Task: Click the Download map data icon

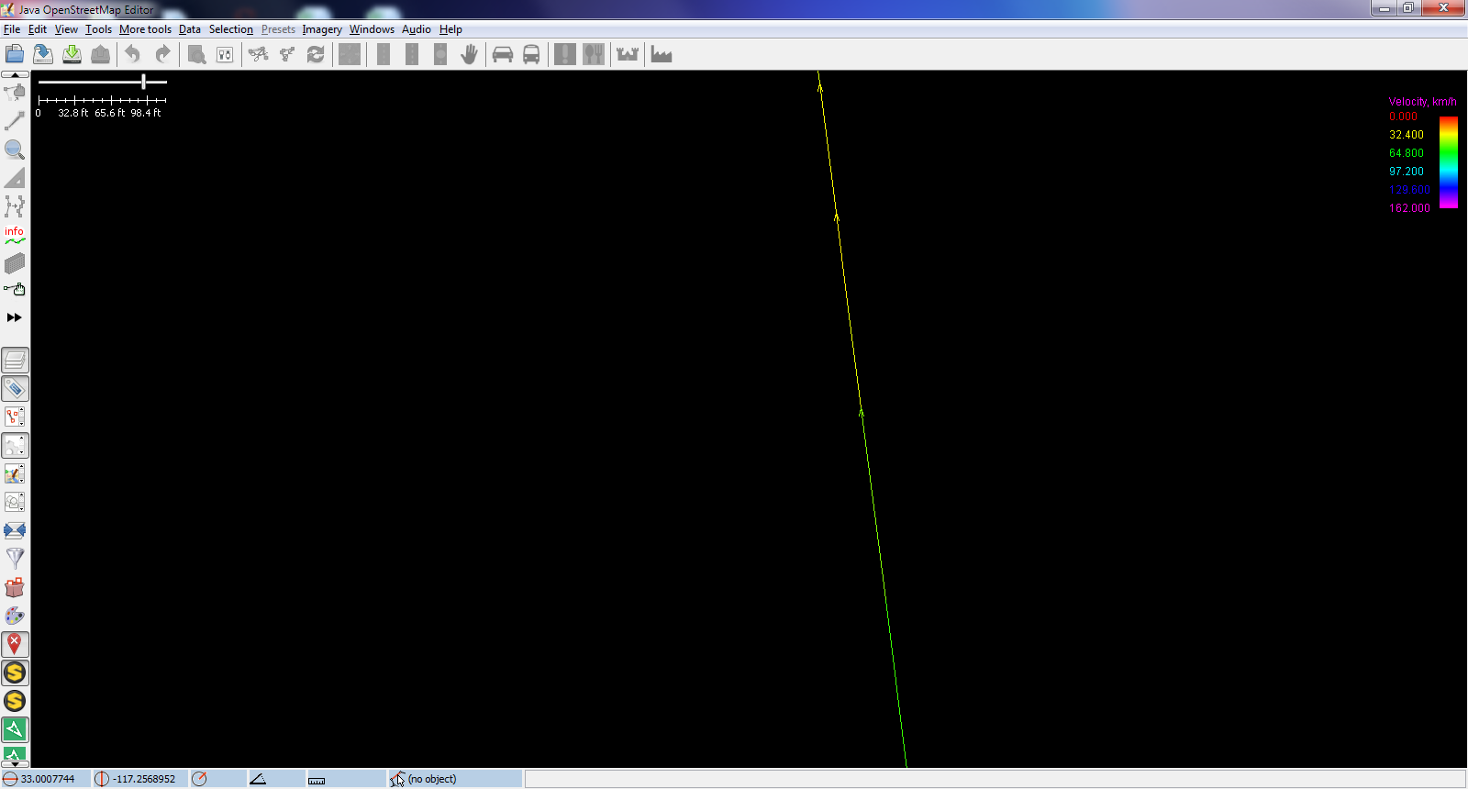Action: point(72,55)
